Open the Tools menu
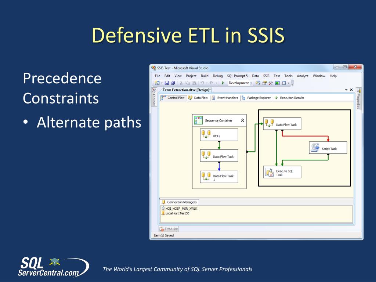The image size is (376, 282). (288, 76)
